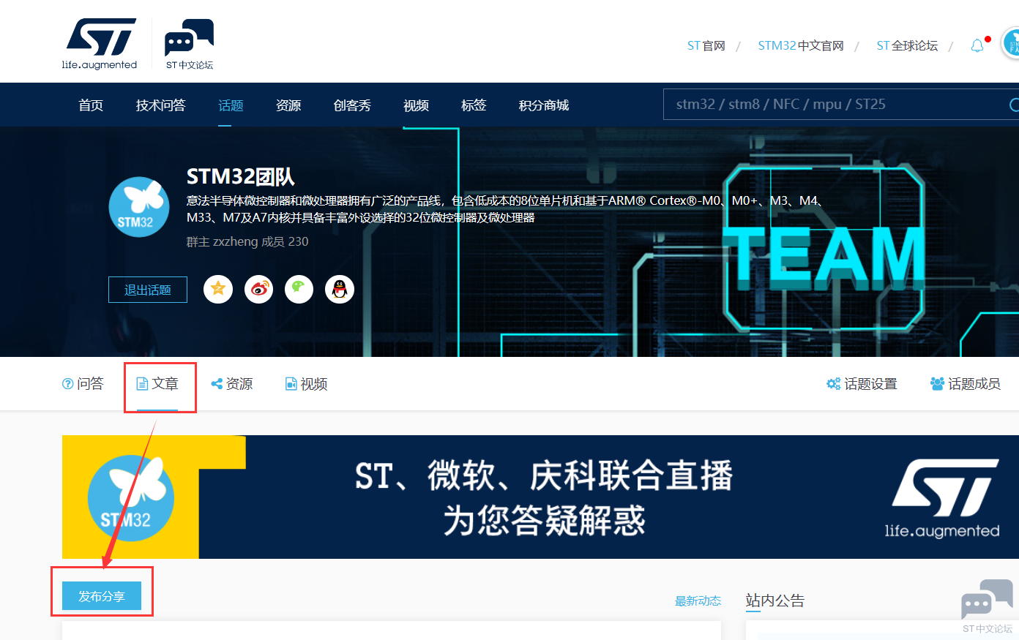Share the topic to Weibo
This screenshot has width=1019, height=640.
pos(258,289)
